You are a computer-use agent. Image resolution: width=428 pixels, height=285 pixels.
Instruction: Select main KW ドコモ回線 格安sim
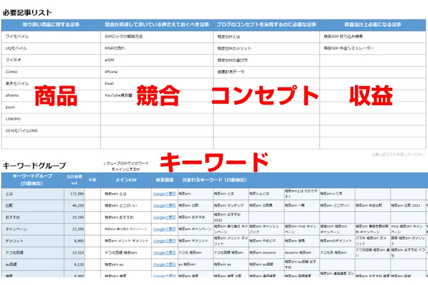click(x=126, y=253)
